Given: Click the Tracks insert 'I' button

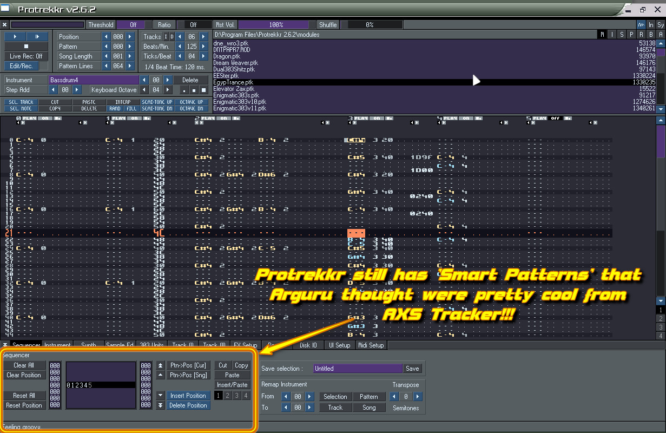Looking at the screenshot, I should pyautogui.click(x=166, y=37).
